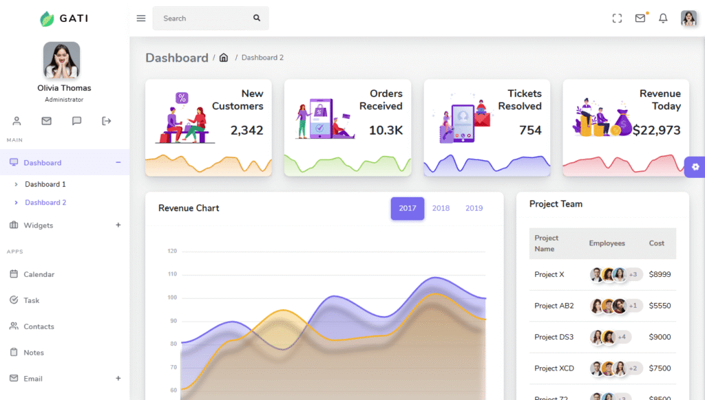Click the Project AB2 name cell

[x=554, y=306]
